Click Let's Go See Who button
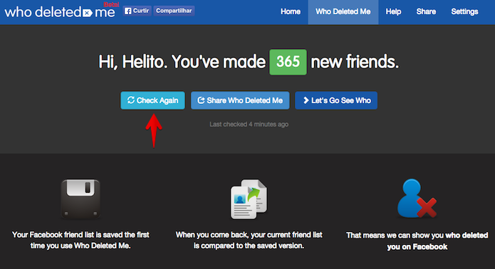Viewport: 495px width, 269px height. tap(336, 100)
